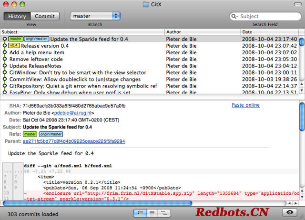Switch to the History view
Image resolution: width=305 pixels, height=220 pixels.
click(x=17, y=16)
